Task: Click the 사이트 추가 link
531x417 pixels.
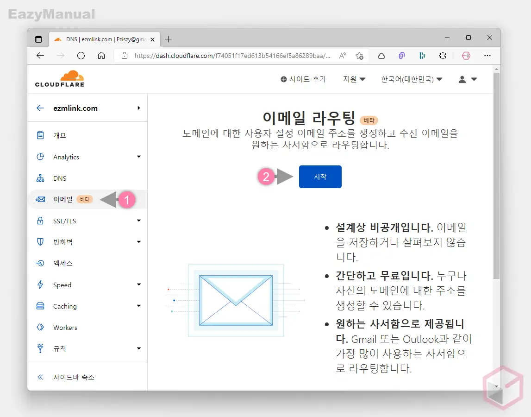Action: tap(304, 79)
